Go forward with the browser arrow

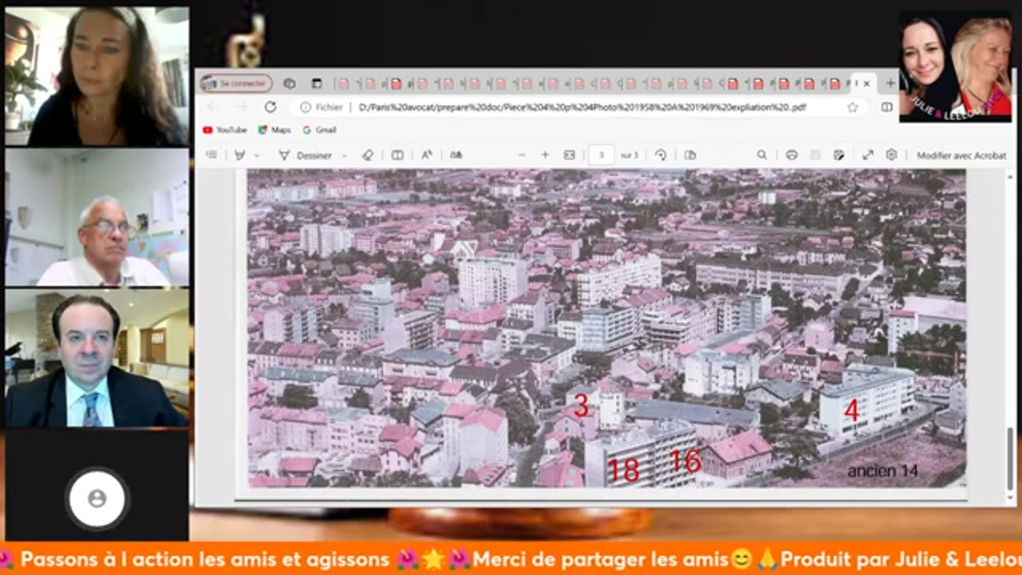pos(241,107)
